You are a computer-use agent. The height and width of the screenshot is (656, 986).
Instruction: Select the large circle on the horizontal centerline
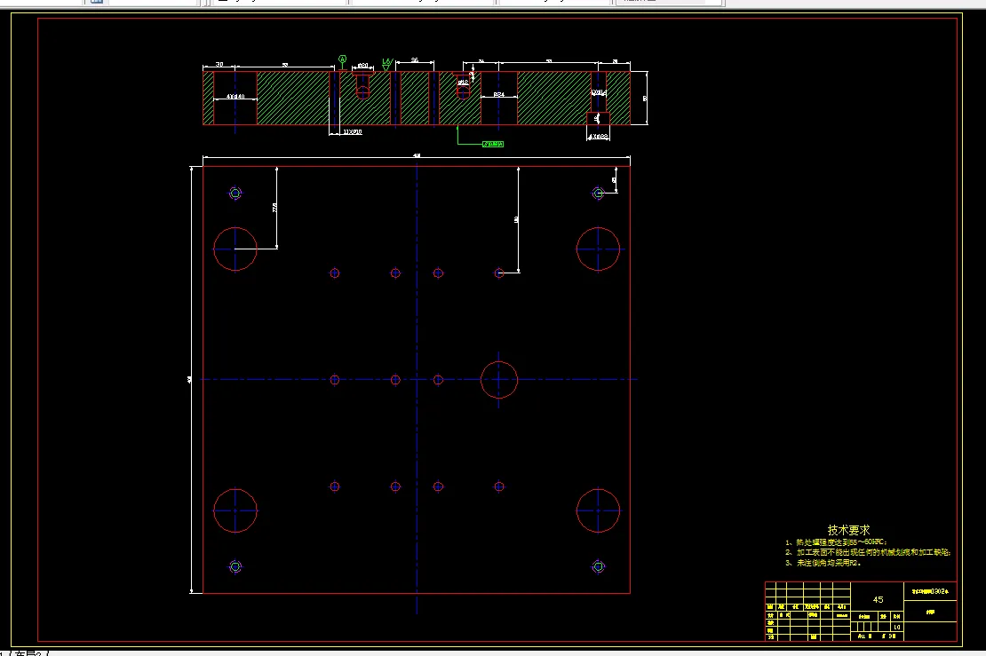498,380
